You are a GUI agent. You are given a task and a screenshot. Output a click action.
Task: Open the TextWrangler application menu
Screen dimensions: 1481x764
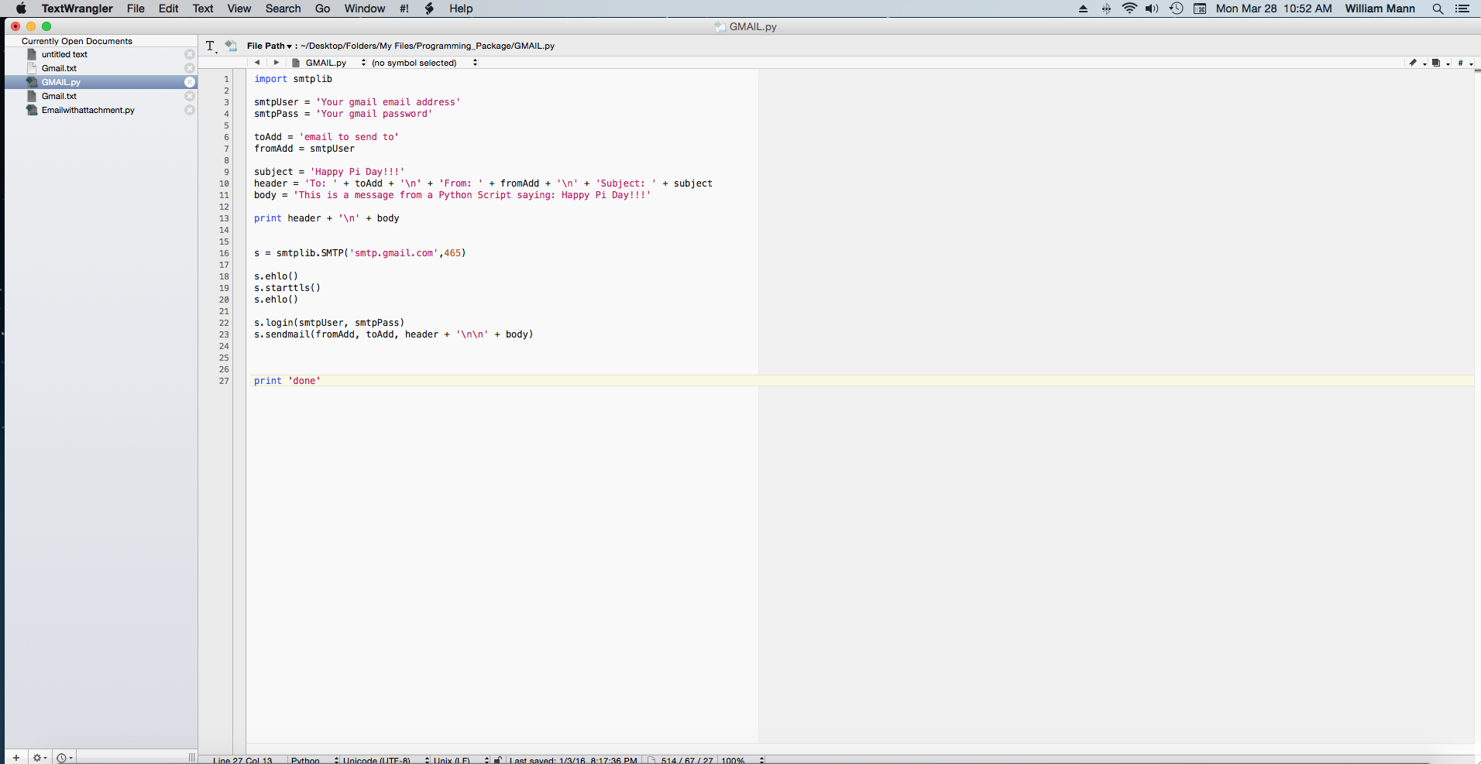[x=77, y=9]
